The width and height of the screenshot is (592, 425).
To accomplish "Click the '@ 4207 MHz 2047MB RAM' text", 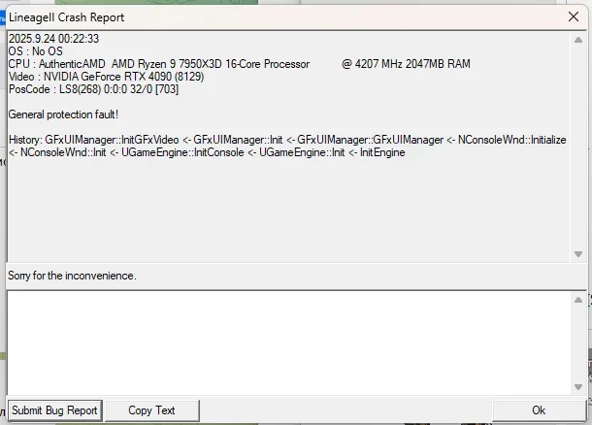I will coord(406,64).
